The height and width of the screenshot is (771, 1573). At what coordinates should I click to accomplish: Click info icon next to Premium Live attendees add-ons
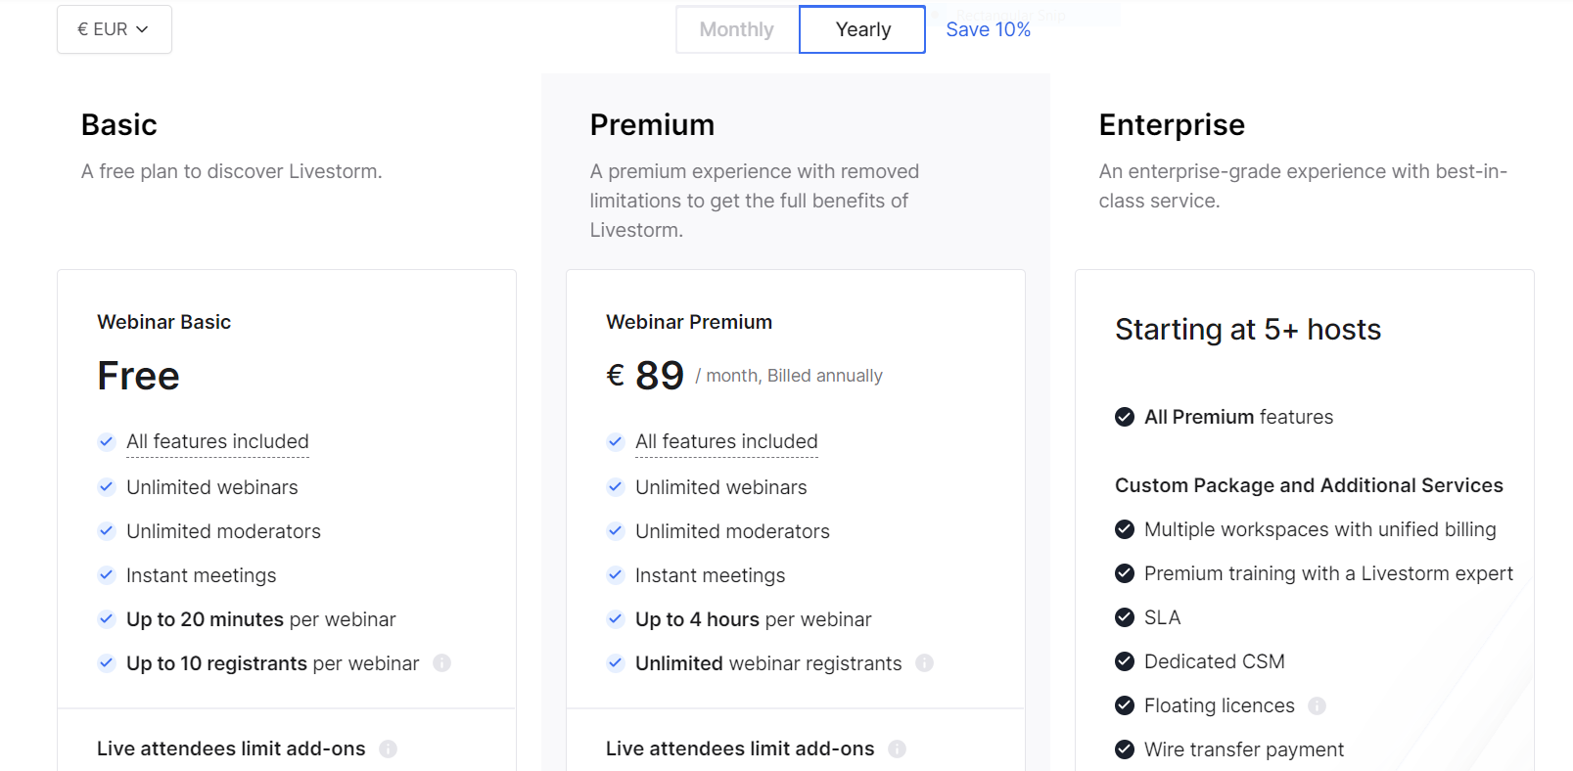click(897, 748)
